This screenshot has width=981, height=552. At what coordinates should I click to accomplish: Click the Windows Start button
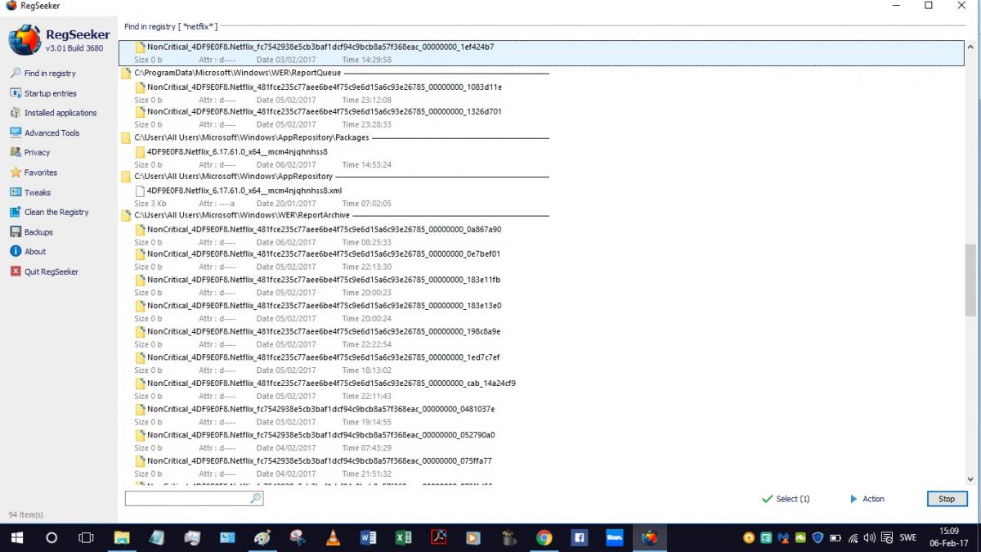click(x=16, y=537)
